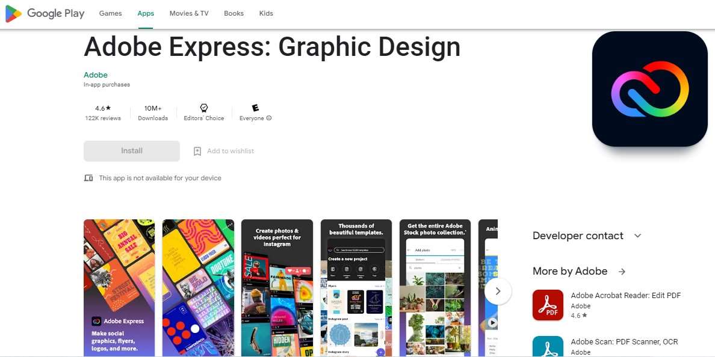715x357 pixels.
Task: Click In-app purchases label
Action: coord(107,85)
